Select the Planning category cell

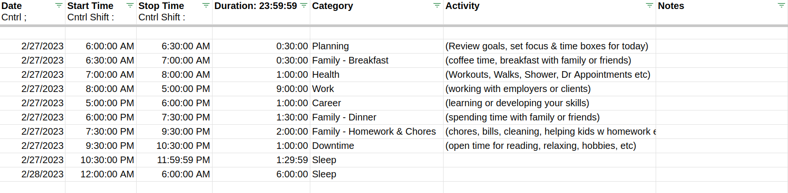[377, 46]
